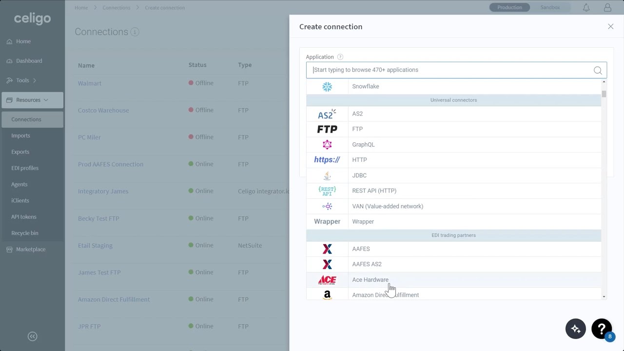Click the https:// HTTP logo icon
This screenshot has height=351, width=624.
click(x=327, y=160)
